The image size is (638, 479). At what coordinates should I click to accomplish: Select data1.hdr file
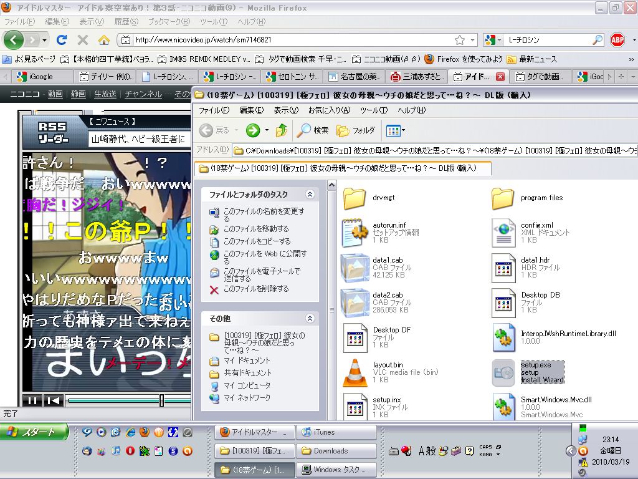pyautogui.click(x=526, y=268)
